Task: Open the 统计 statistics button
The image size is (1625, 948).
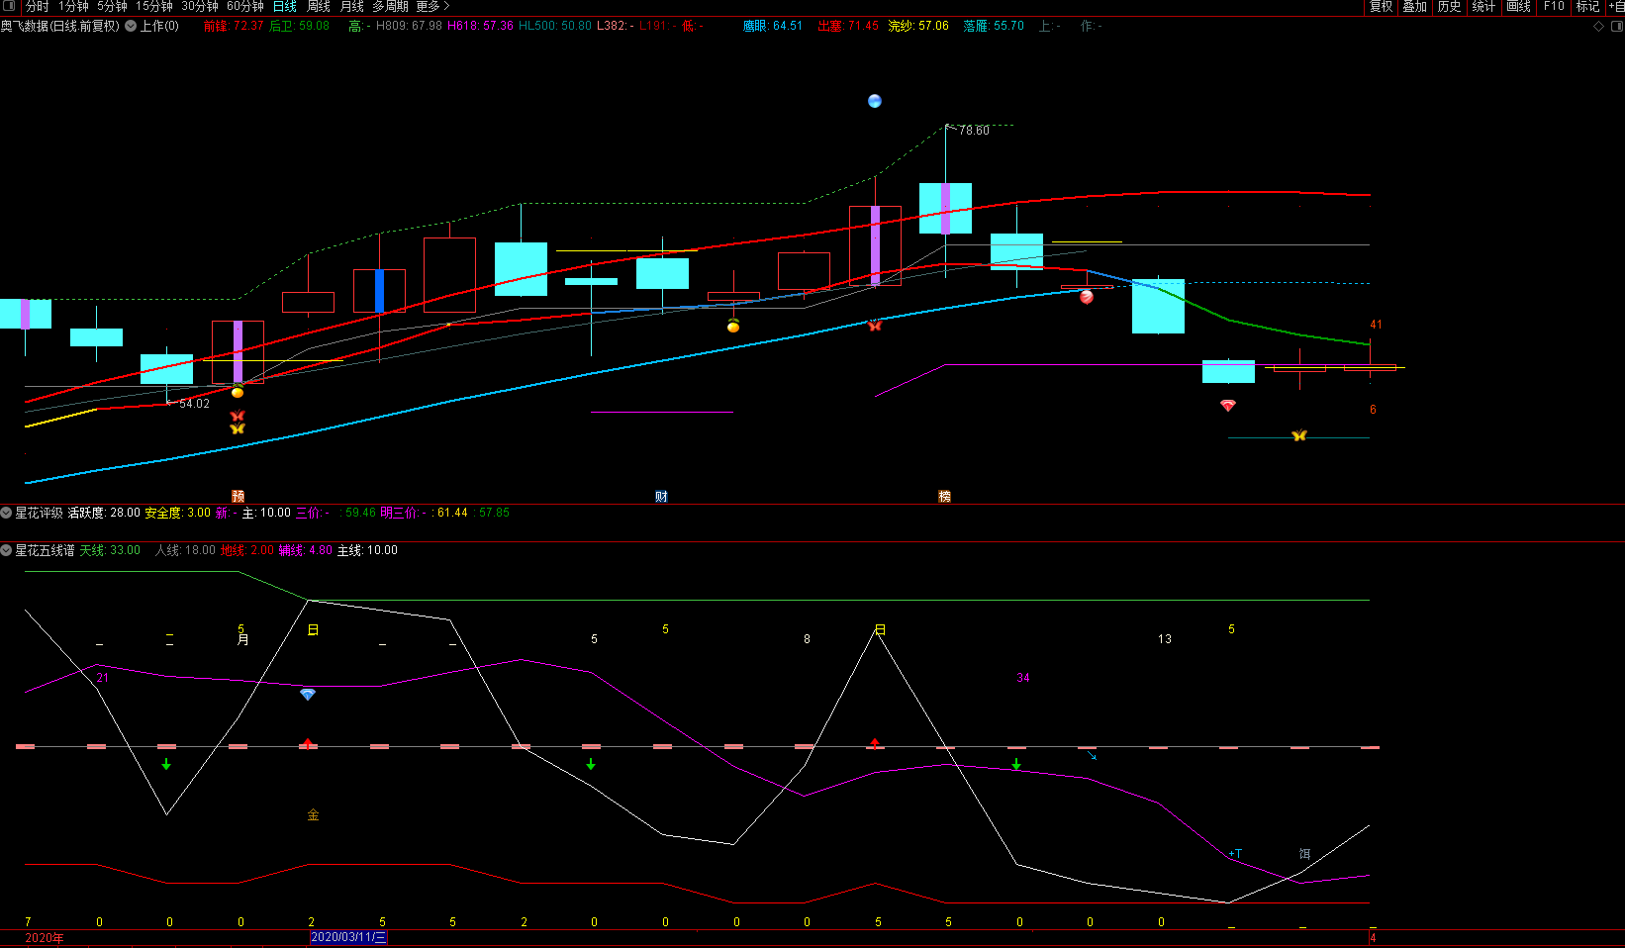Action: click(1483, 6)
